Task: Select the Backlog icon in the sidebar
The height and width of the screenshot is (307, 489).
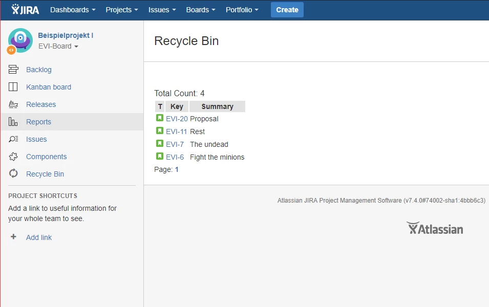Action: click(x=15, y=69)
